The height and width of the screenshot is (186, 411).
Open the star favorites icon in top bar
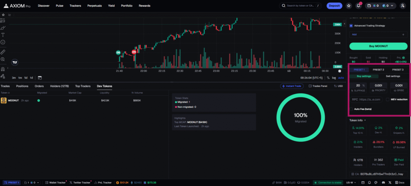[349, 6]
